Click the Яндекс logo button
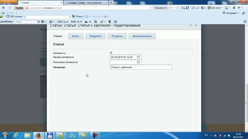The height and width of the screenshot is (139, 248). 19,8
